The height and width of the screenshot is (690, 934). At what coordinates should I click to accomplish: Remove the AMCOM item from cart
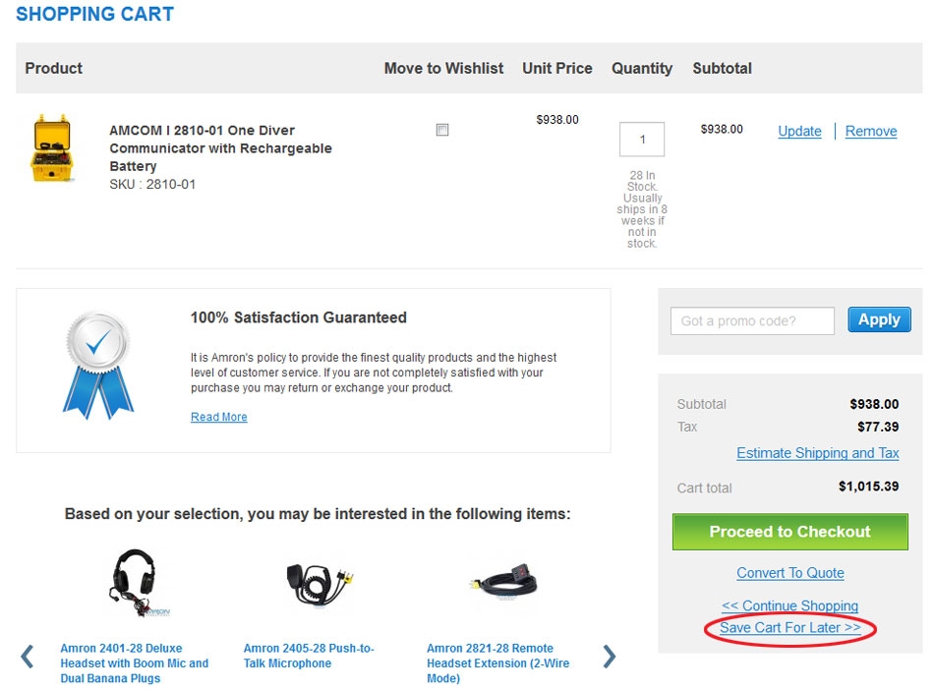point(871,131)
